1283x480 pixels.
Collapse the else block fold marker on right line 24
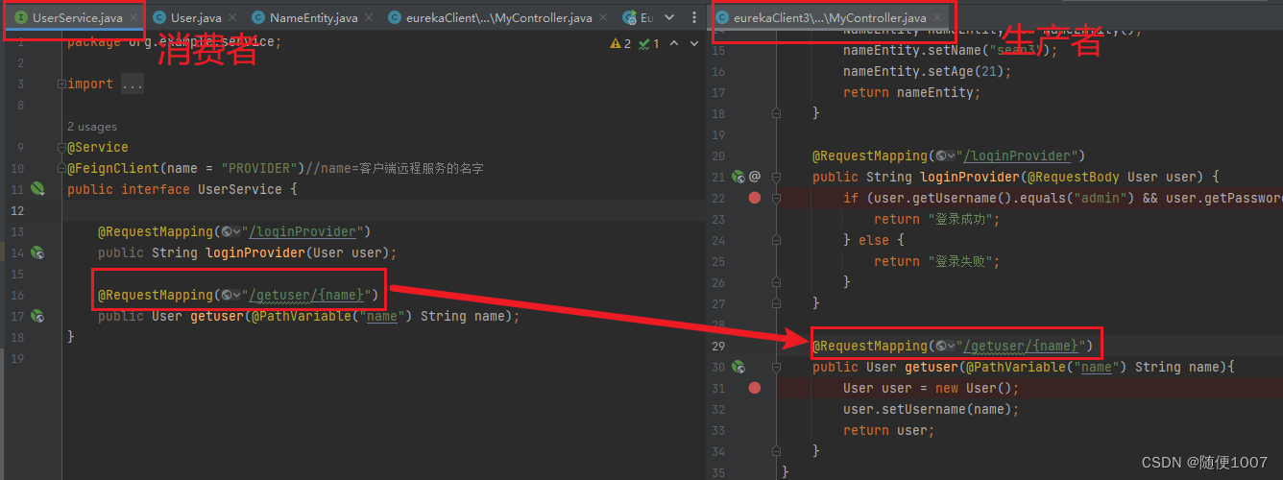(x=776, y=240)
